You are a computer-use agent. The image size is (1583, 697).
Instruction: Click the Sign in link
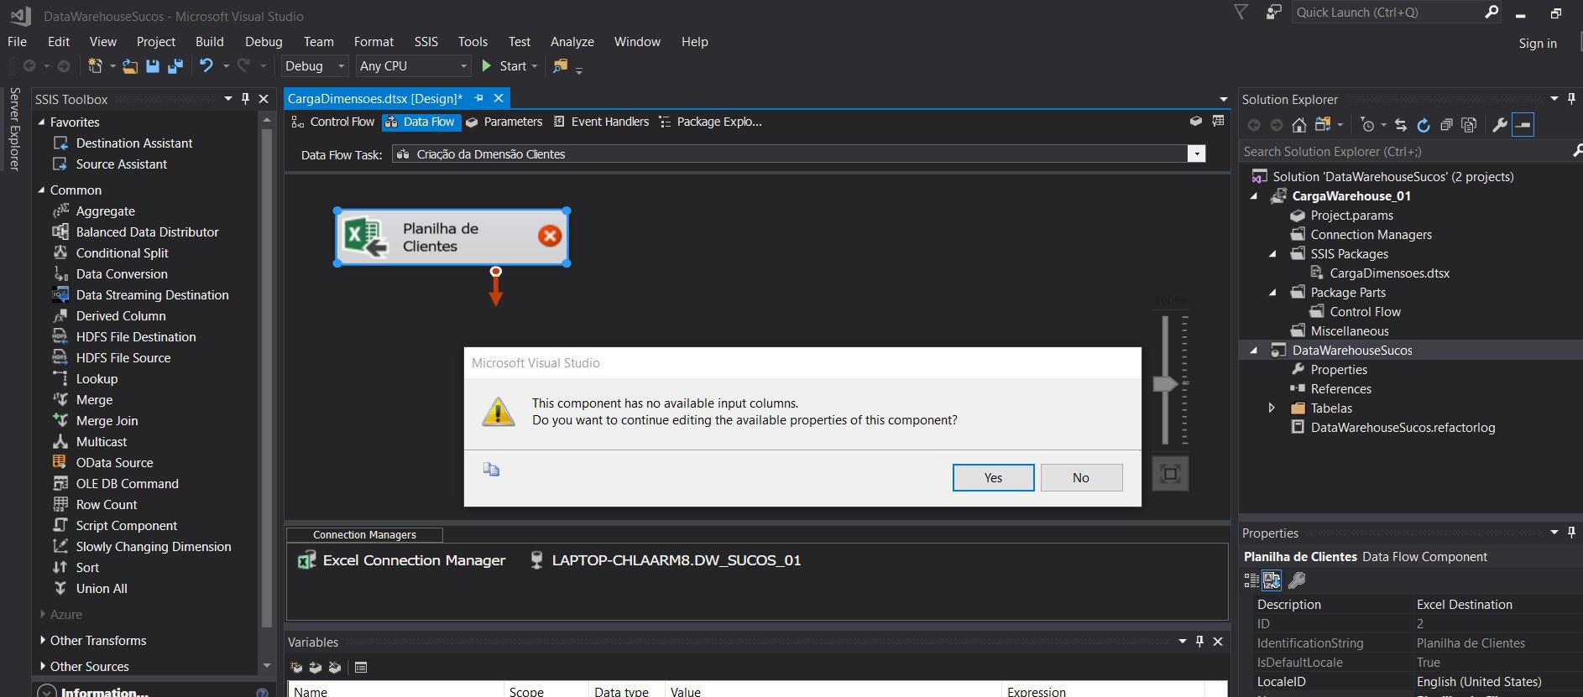1538,43
